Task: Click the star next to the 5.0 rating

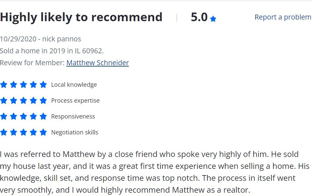Action: (x=213, y=19)
